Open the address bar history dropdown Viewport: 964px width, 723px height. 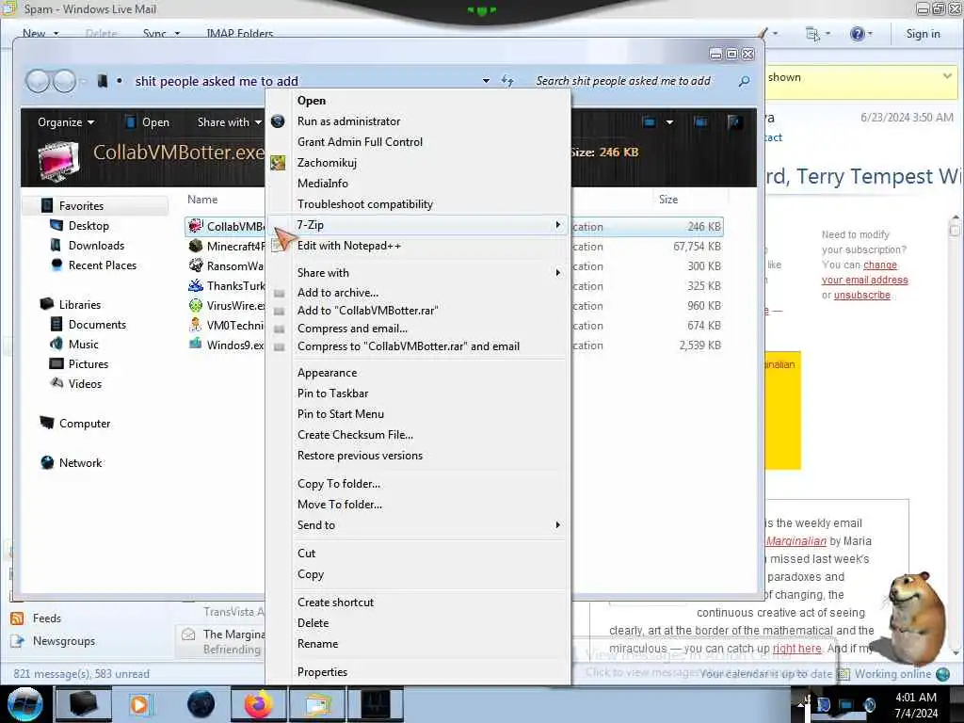(x=487, y=81)
